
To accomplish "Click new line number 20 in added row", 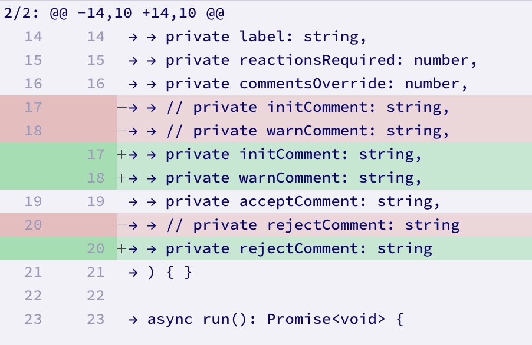I will [x=95, y=248].
